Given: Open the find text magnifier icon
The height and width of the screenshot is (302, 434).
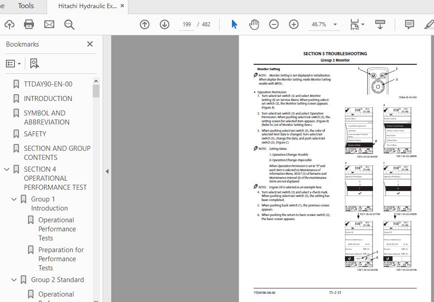Looking at the screenshot, I should pyautogui.click(x=69, y=25).
